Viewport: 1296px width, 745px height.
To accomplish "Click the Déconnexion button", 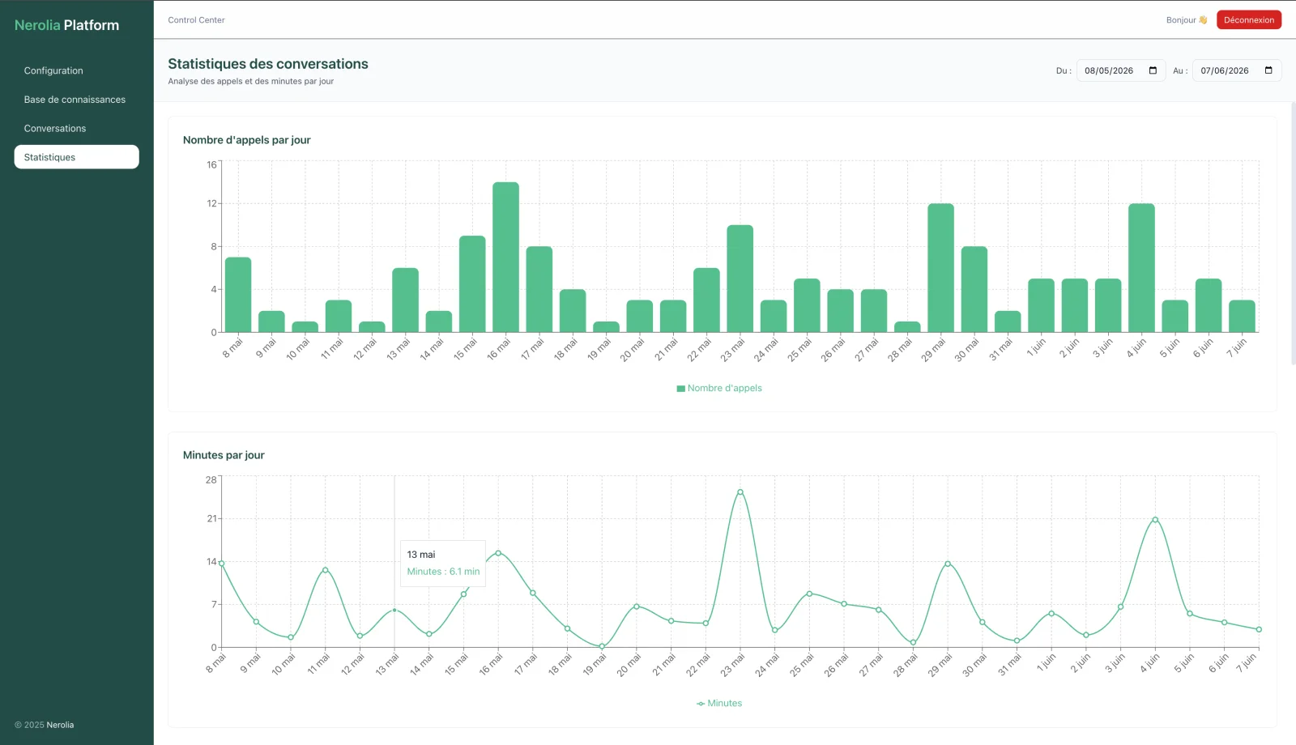I will tap(1248, 20).
